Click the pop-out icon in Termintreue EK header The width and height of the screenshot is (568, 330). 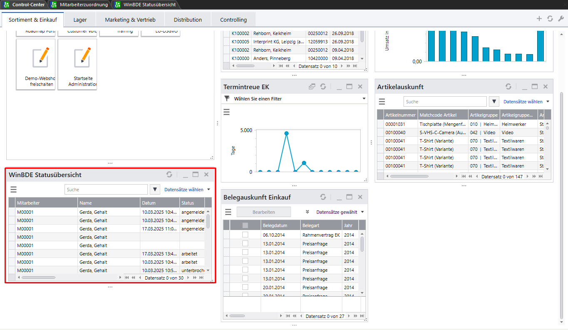tap(312, 87)
